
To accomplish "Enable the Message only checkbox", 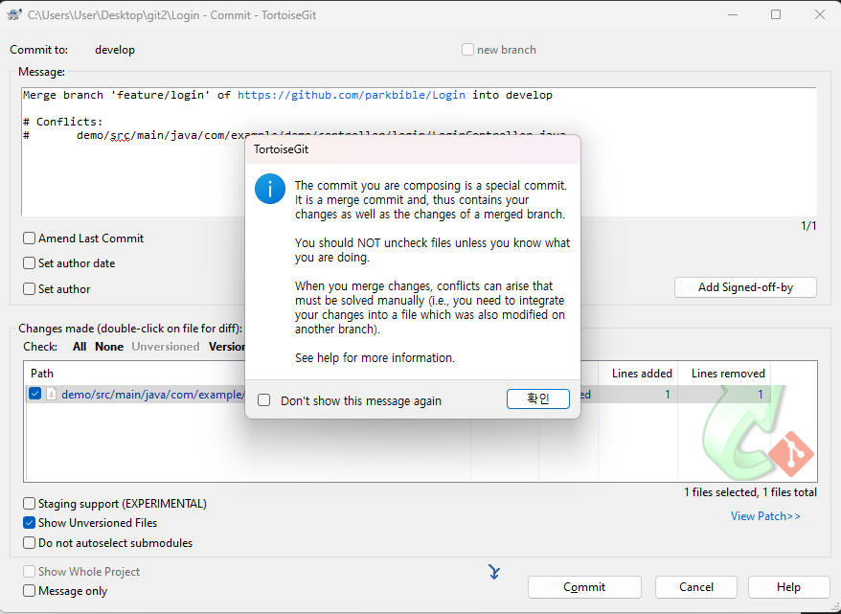I will pyautogui.click(x=29, y=591).
